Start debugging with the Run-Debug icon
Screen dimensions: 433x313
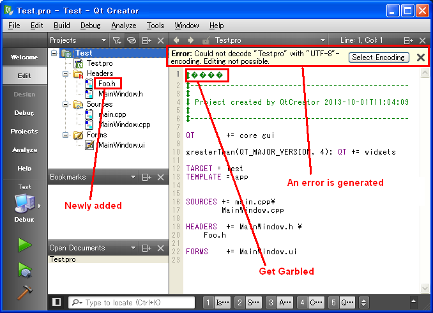click(x=24, y=270)
